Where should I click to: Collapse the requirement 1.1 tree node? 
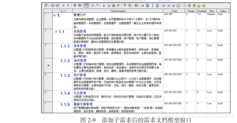pyautogui.click(x=56, y=32)
